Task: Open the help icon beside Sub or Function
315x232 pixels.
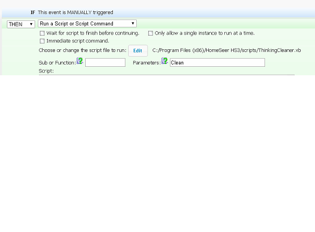Action: click(80, 61)
